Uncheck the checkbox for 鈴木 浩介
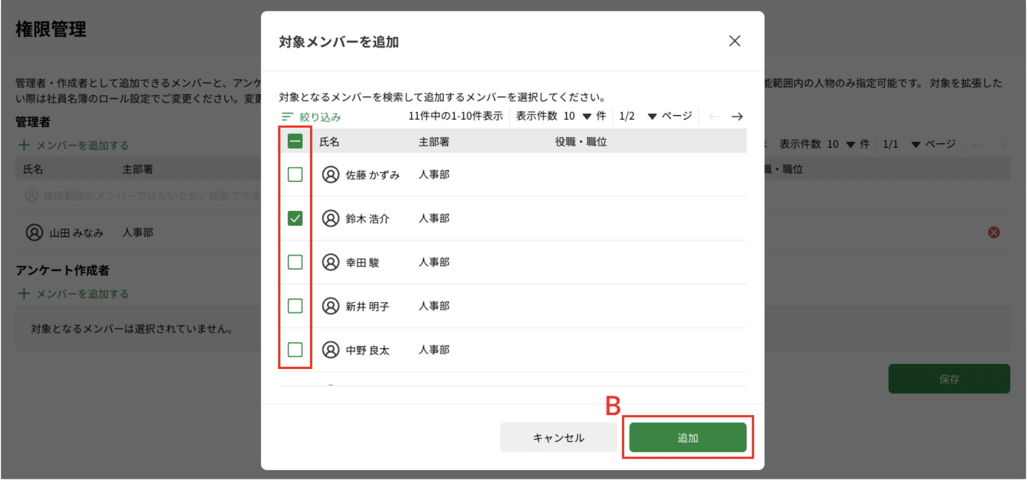Viewport: 1027px width, 480px height. point(295,218)
